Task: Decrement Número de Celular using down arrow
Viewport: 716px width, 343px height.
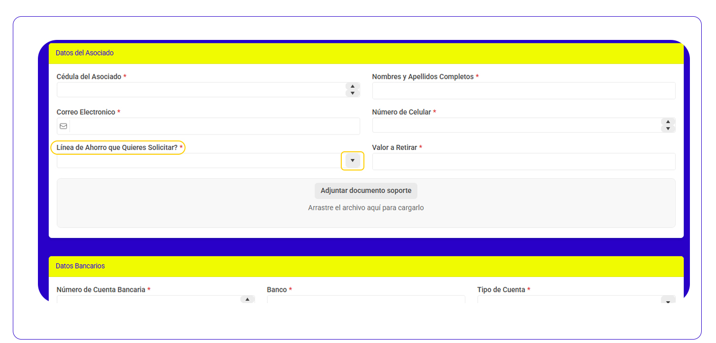Action: coord(668,129)
